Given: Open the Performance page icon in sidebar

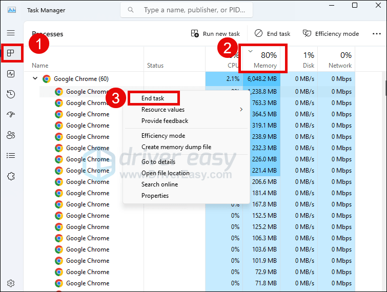Looking at the screenshot, I should click(x=11, y=74).
